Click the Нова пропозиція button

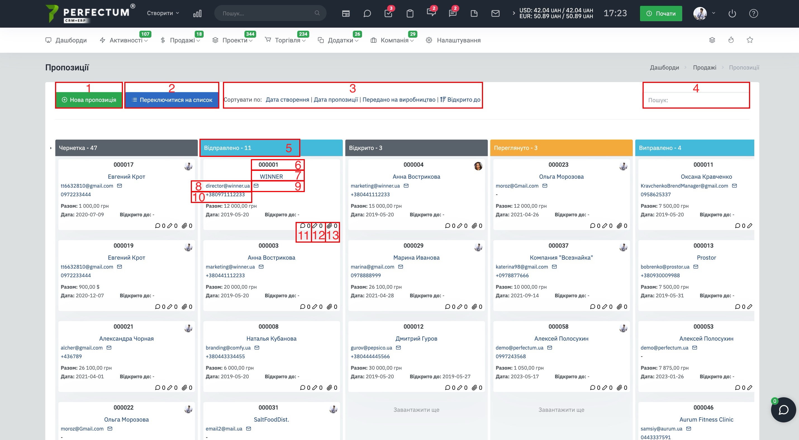tap(89, 100)
